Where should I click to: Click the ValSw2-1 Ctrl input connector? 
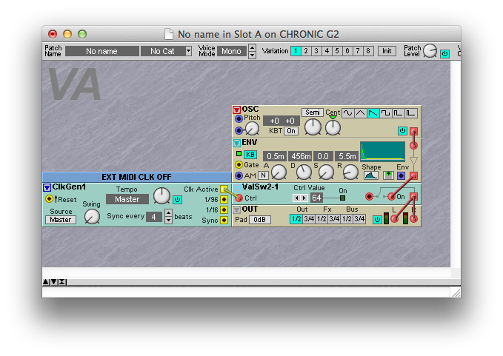(238, 198)
